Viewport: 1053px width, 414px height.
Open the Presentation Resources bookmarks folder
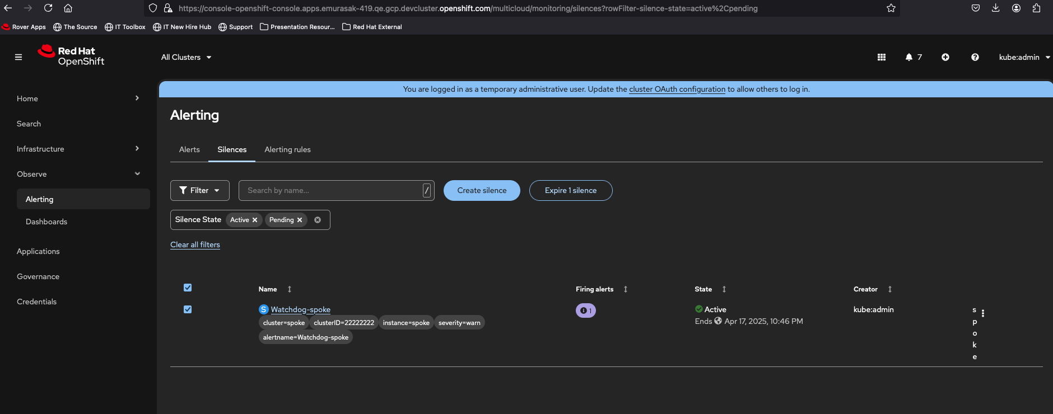tap(297, 27)
